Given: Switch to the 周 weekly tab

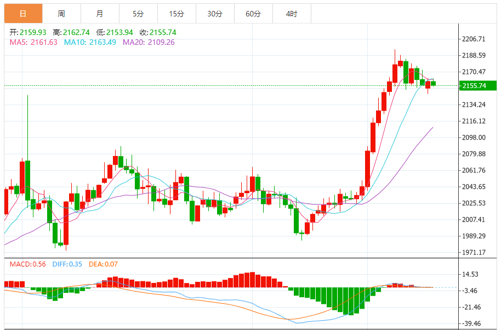Looking at the screenshot, I should pyautogui.click(x=62, y=14).
